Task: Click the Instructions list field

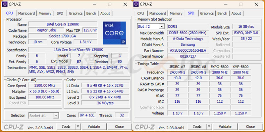Action: 79,69
